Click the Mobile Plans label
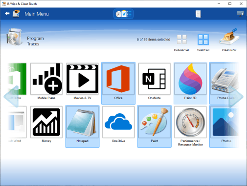This screenshot has width=247, height=186. (x=46, y=98)
